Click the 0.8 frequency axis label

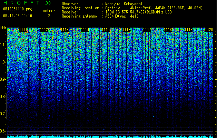3,97
